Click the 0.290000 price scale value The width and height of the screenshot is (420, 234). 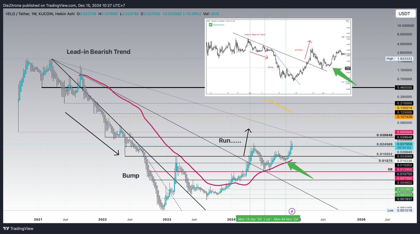[405, 96]
